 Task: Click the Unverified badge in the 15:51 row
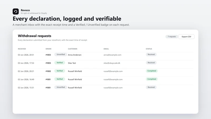61,87
